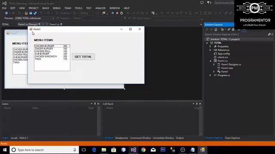Image resolution: width=275 pixels, height=154 pixels.
Task: Open the Mail app from taskbar
Action: pos(153,150)
